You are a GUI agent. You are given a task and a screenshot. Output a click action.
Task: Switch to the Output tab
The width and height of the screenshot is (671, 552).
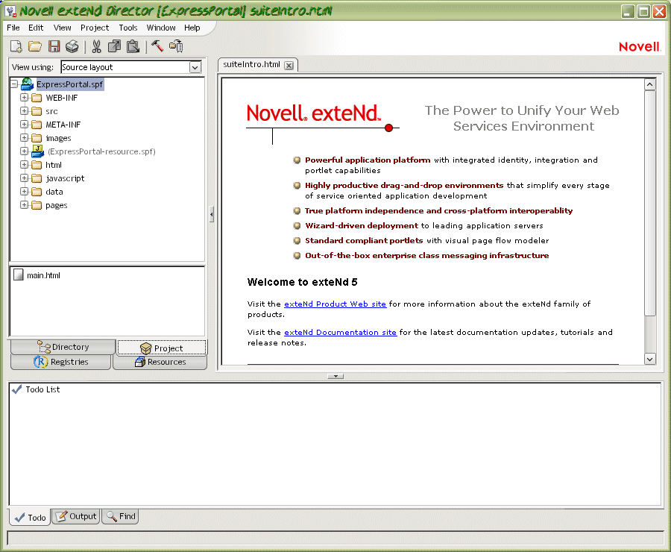76,516
